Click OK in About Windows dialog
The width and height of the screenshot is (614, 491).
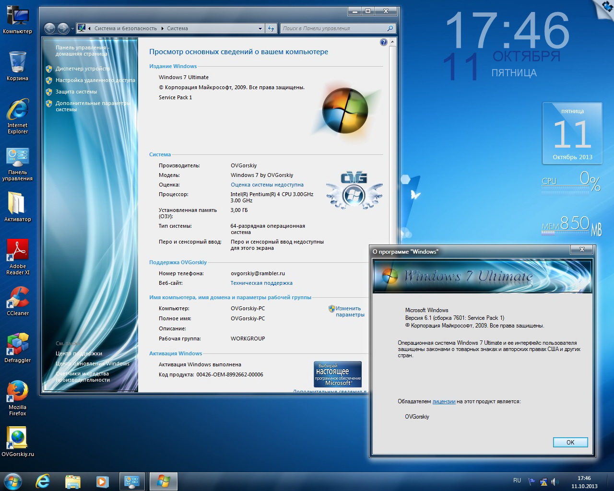pyautogui.click(x=570, y=442)
